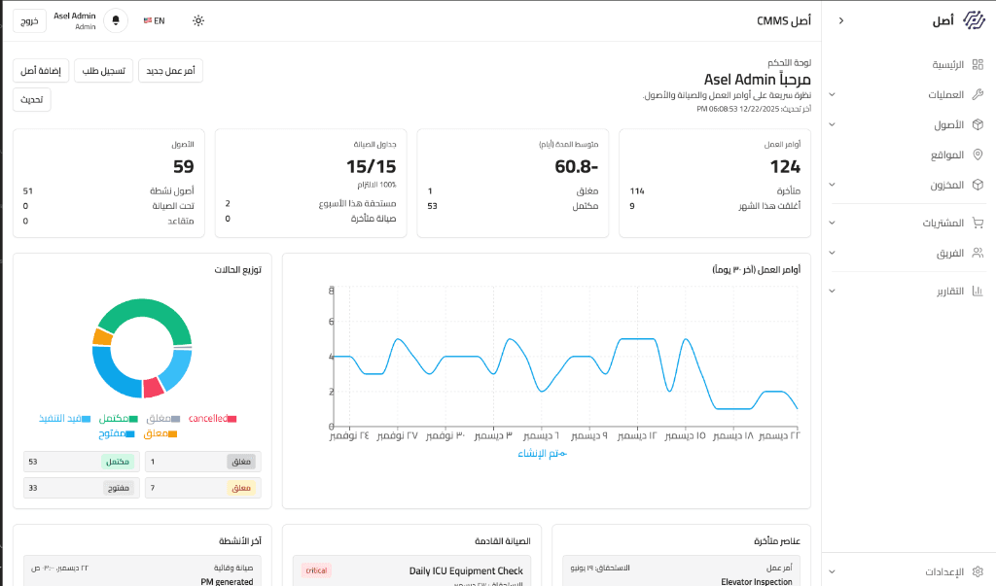Screen dimensions: 996x586
Task: Click the أمر عمل جديد button
Action: pyautogui.click(x=170, y=70)
